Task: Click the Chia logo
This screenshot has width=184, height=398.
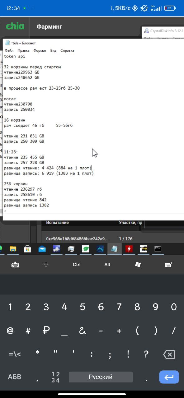Action: 15,26
